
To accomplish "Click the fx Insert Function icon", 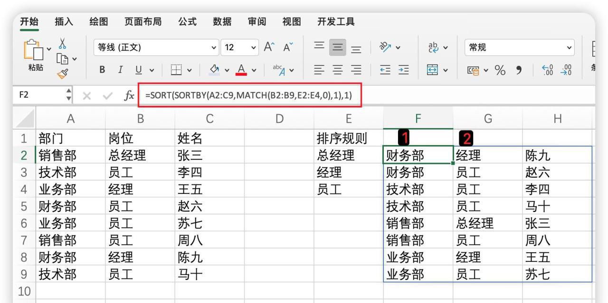I will [129, 96].
